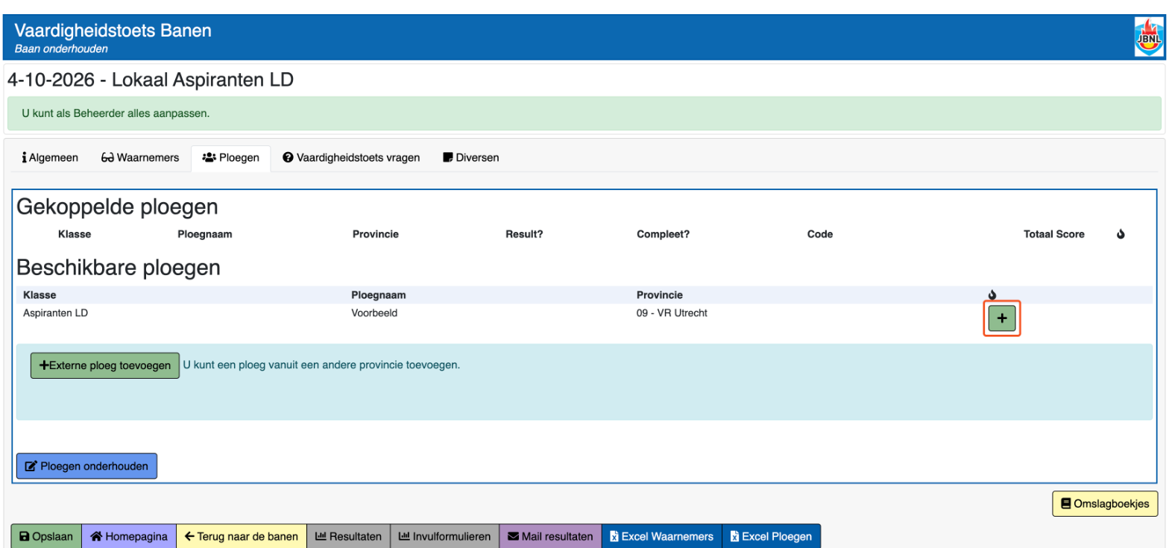The height and width of the screenshot is (548, 1169).
Task: Click flame icon in Beschikbare ploegen header
Action: (x=992, y=295)
